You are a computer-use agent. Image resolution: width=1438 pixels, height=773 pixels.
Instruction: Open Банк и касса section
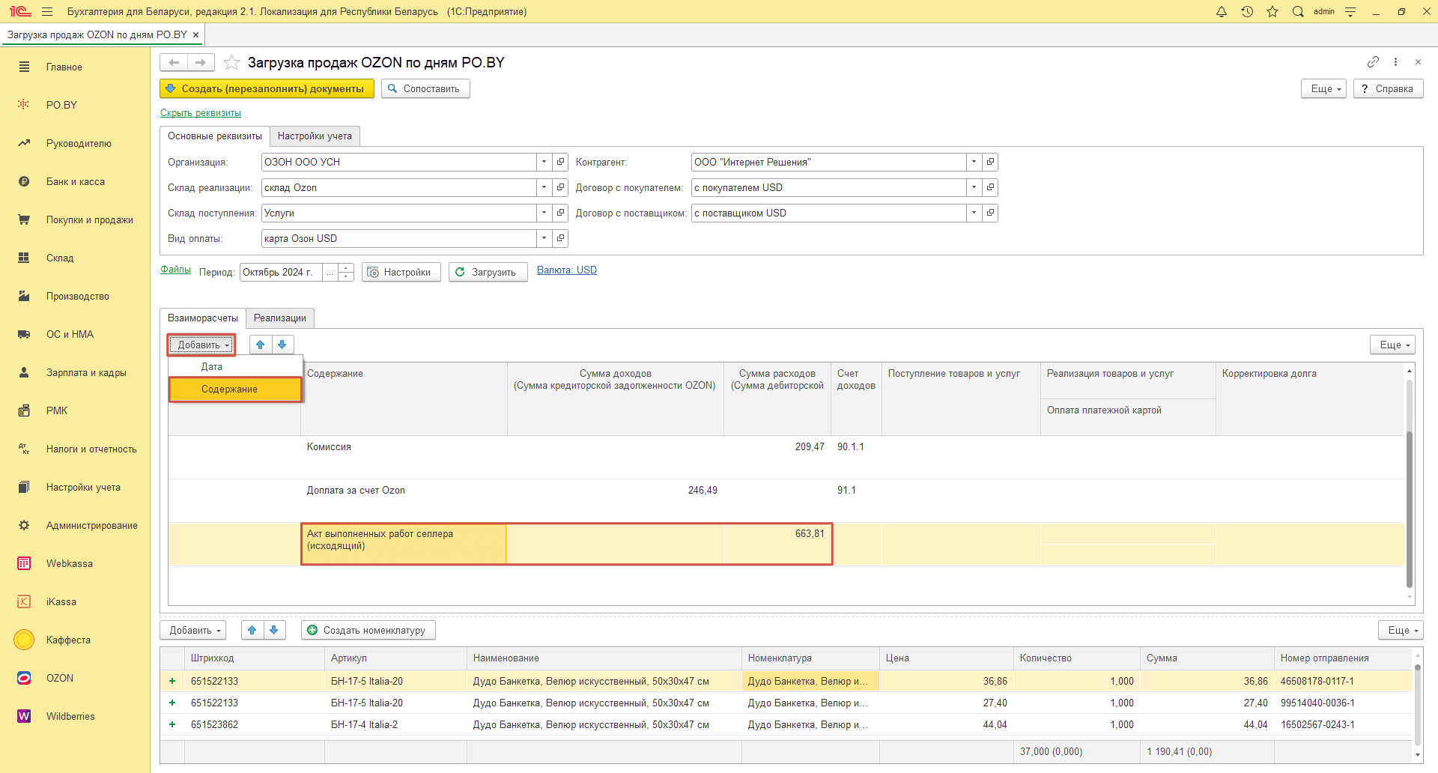click(75, 181)
